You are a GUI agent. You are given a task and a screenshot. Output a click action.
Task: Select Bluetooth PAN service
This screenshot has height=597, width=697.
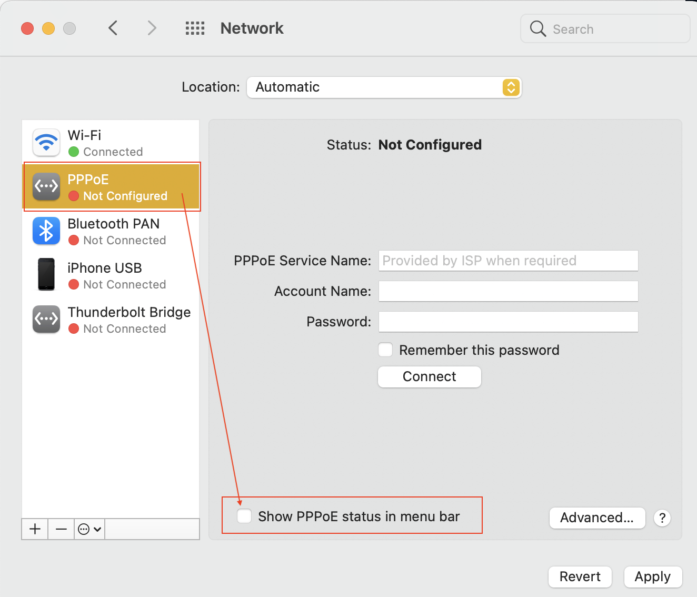click(111, 231)
